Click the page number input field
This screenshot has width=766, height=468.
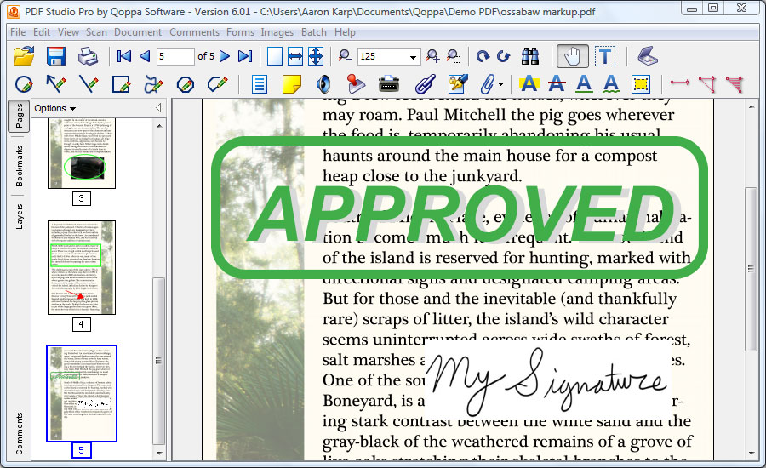click(x=175, y=56)
